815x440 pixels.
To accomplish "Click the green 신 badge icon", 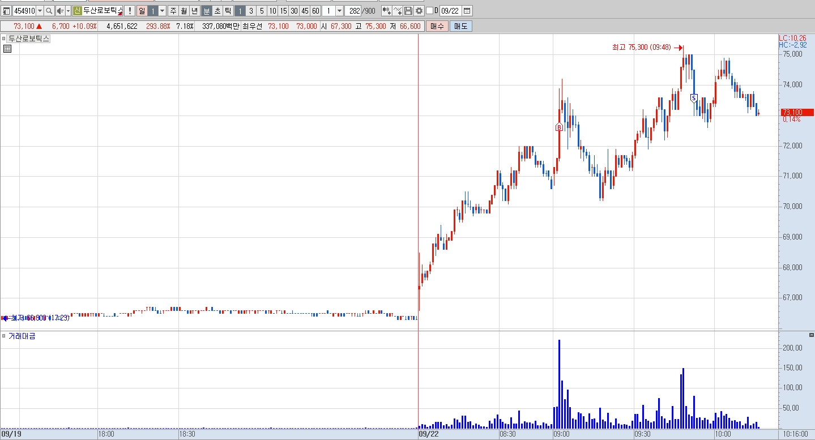I will tap(77, 11).
